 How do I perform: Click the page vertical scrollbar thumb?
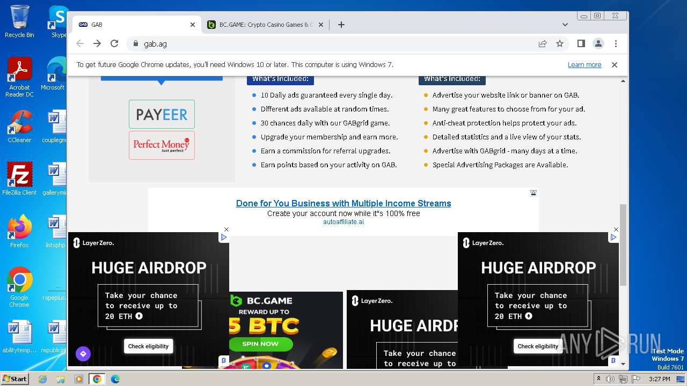[x=623, y=244]
